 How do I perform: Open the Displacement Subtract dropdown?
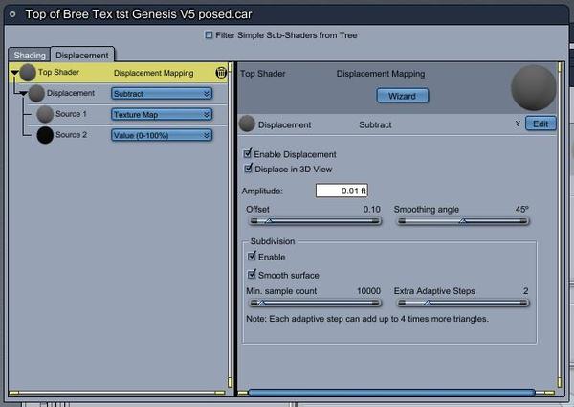(162, 94)
